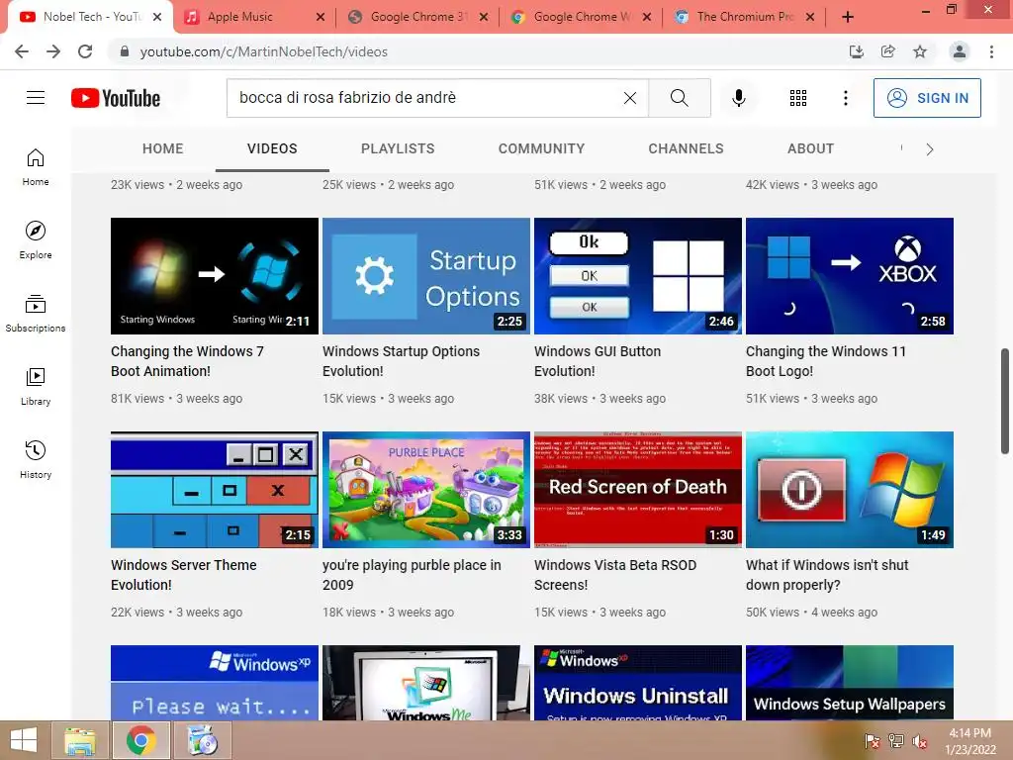
Task: Open What if Windows isn't shut down properly title
Action: (x=827, y=575)
